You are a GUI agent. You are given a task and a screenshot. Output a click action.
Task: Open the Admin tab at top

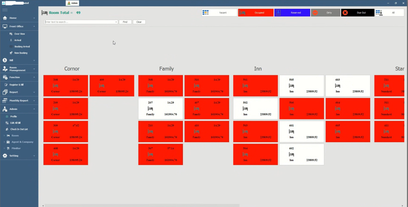point(72,3)
